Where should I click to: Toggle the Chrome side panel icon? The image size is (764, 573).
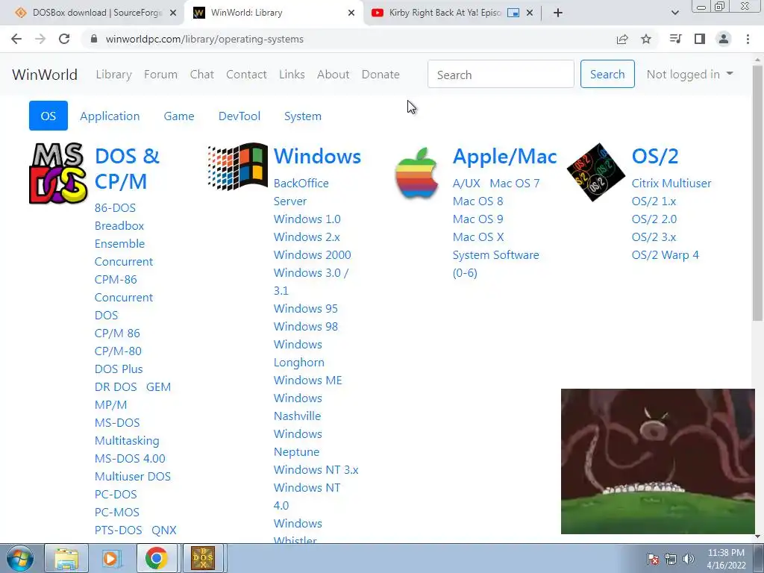[700, 39]
